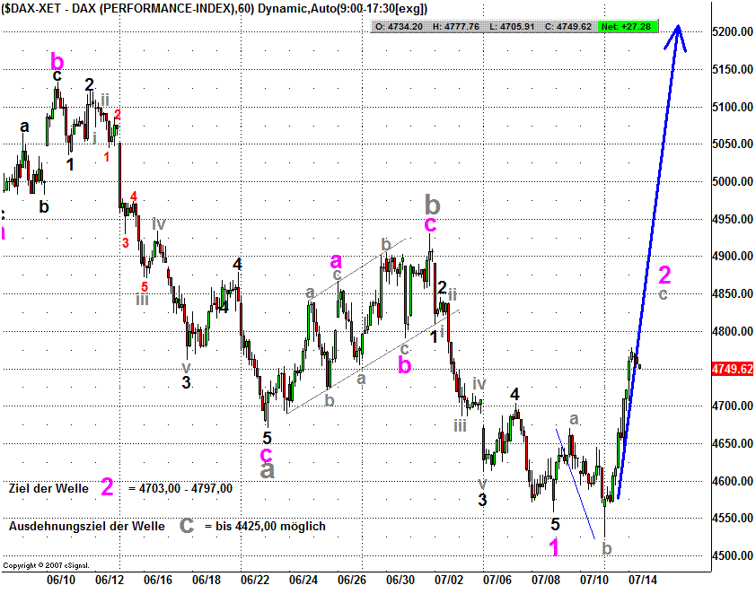
Task: Click the blue projection arrow head
Action: [x=680, y=36]
